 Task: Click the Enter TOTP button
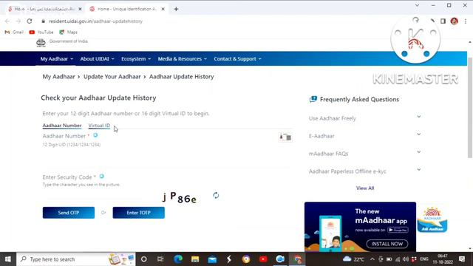click(139, 213)
